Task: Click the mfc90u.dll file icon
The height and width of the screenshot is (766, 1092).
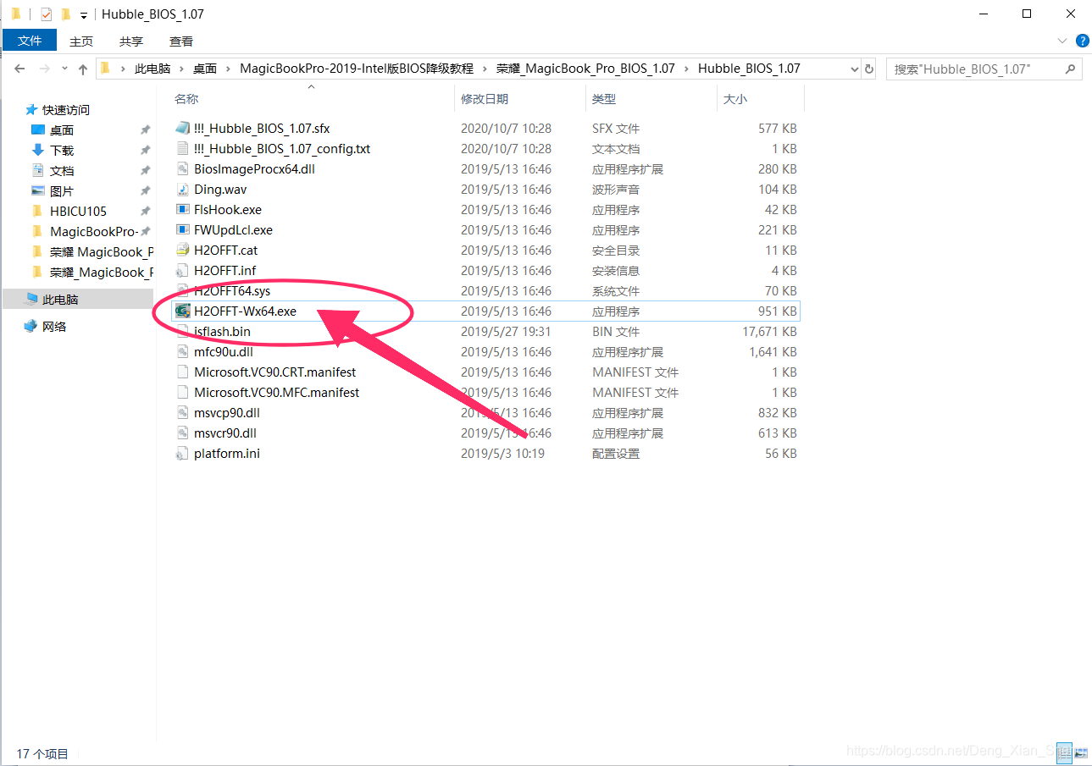Action: click(x=182, y=352)
